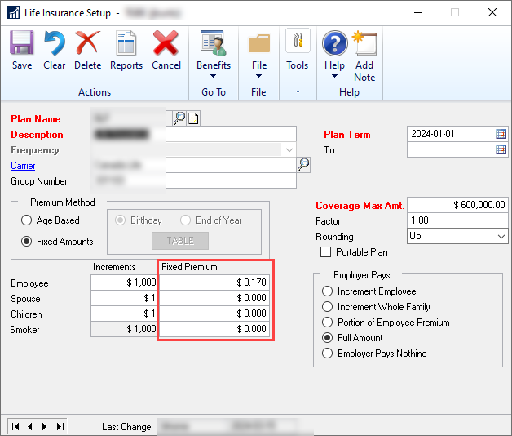The height and width of the screenshot is (436, 512).
Task: Open Plan Name lookup magnifier
Action: (x=179, y=118)
